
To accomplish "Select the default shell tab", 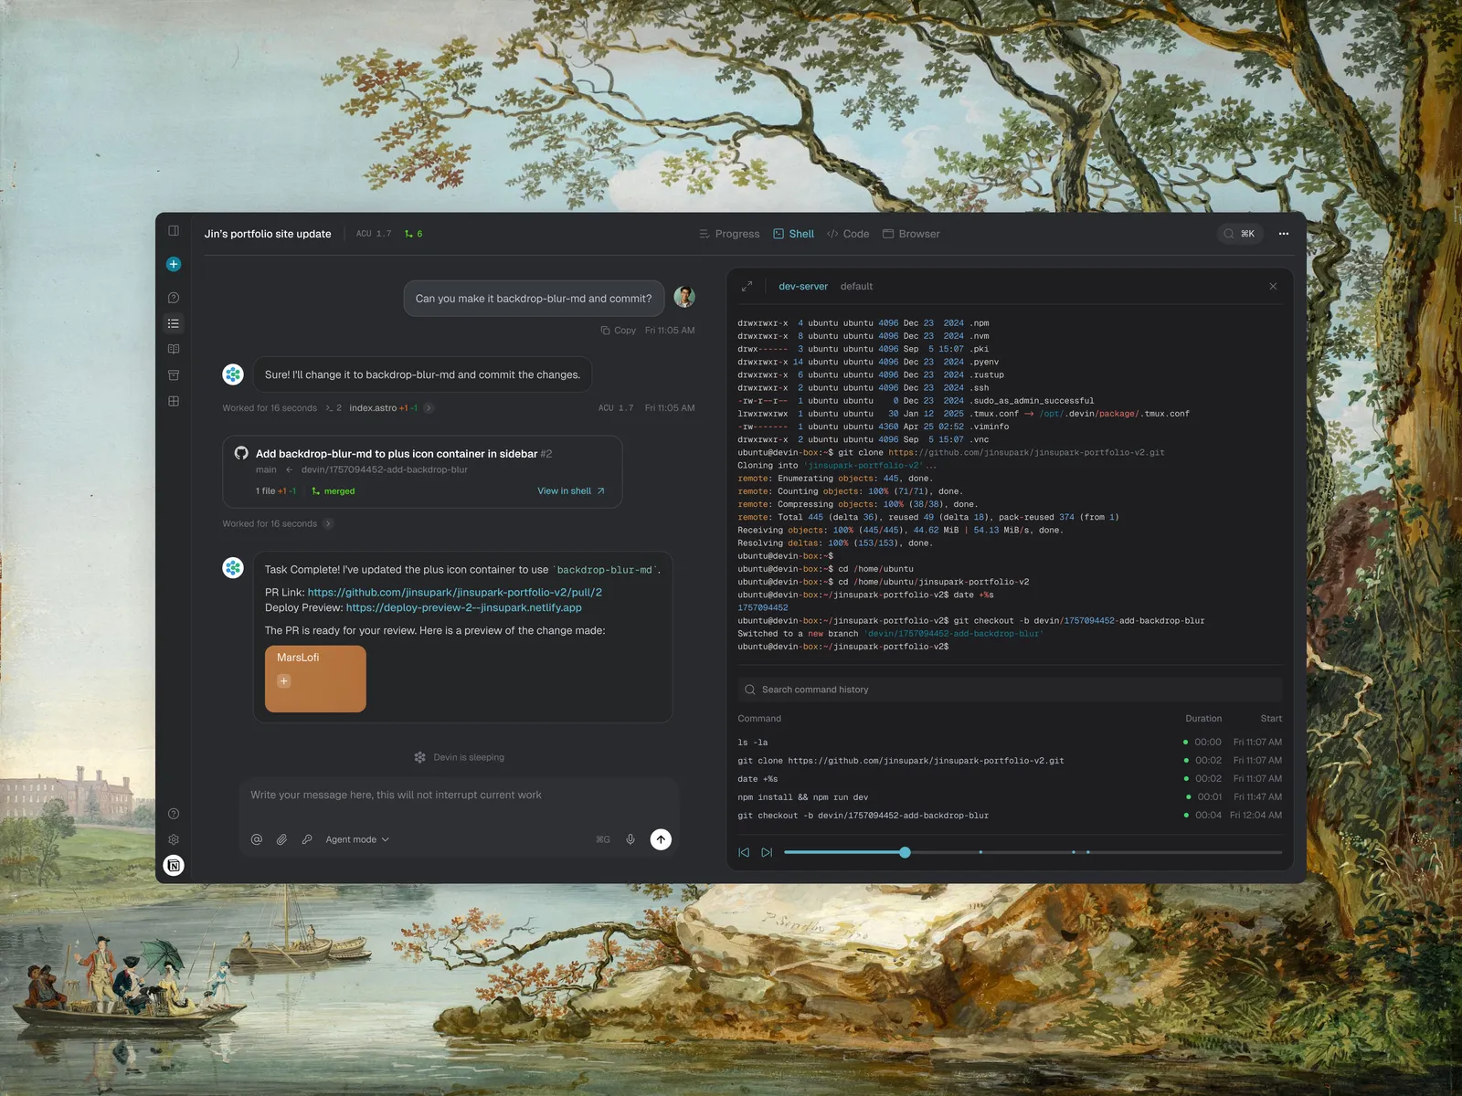I will (856, 286).
